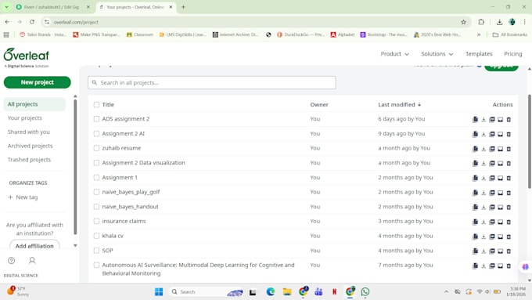This screenshot has width=532, height=300.
Task: Open File Explorer from taskbar
Action: click(x=286, y=291)
